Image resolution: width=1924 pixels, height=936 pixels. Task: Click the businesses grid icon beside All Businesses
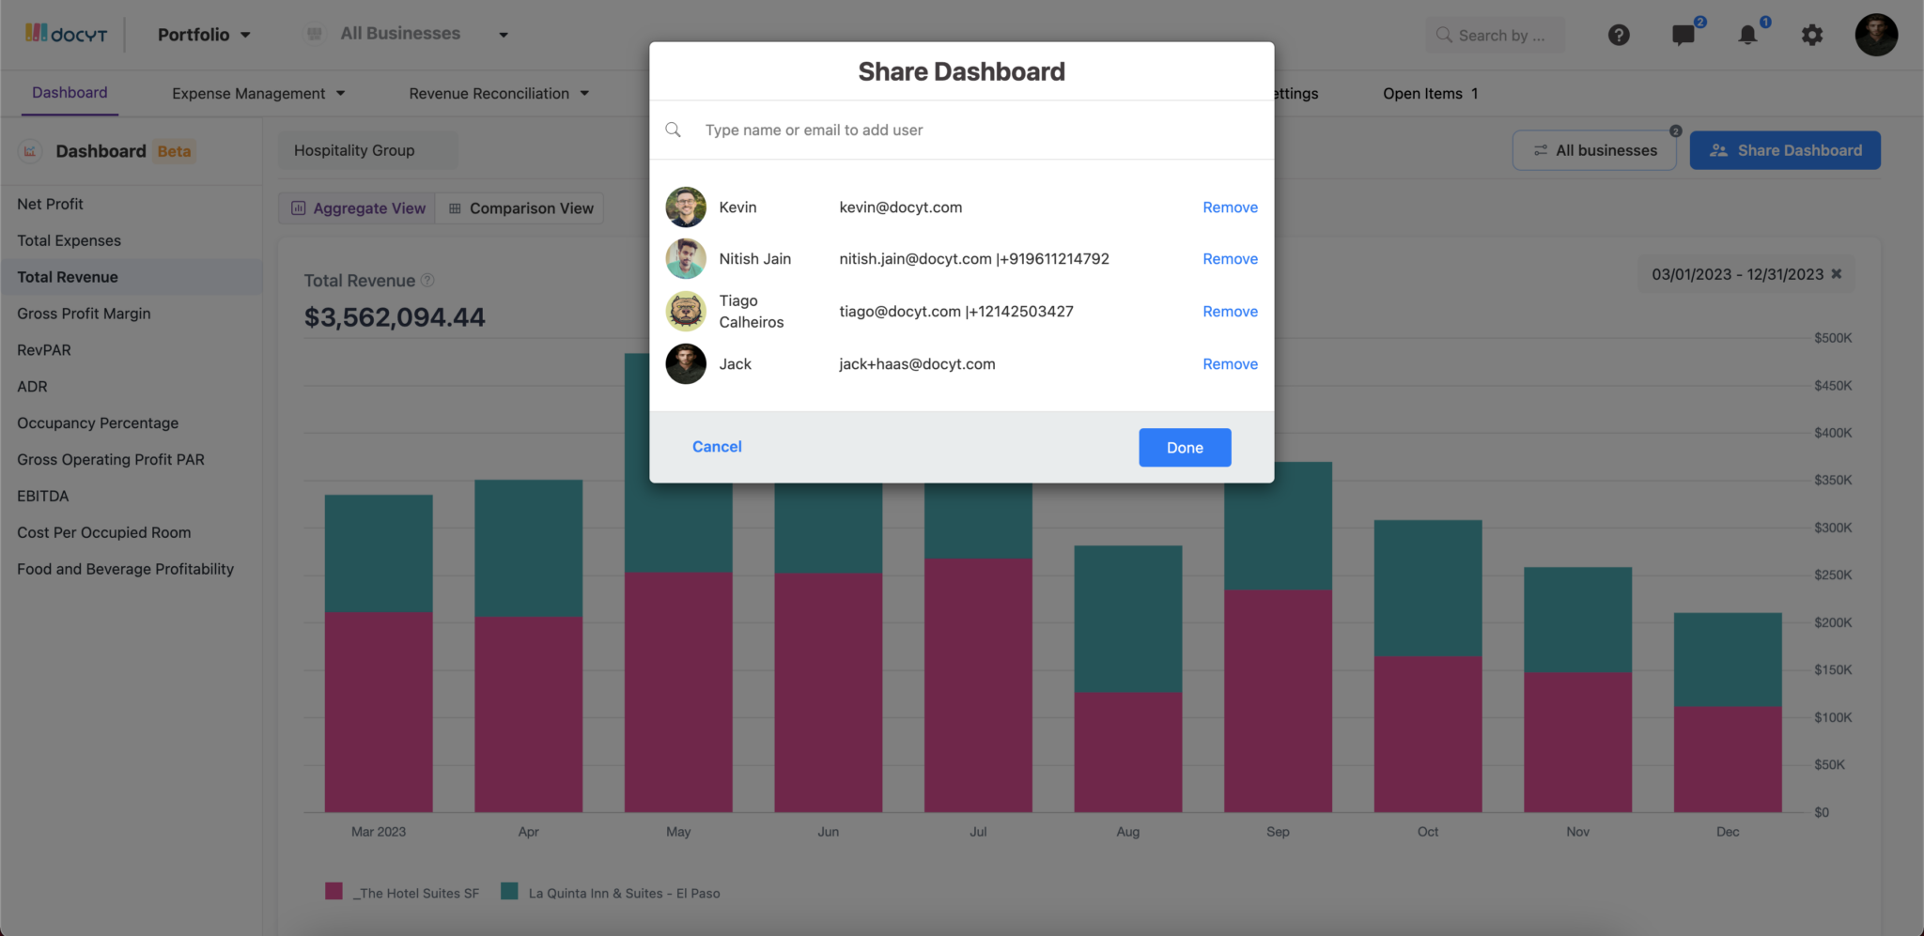click(x=314, y=33)
